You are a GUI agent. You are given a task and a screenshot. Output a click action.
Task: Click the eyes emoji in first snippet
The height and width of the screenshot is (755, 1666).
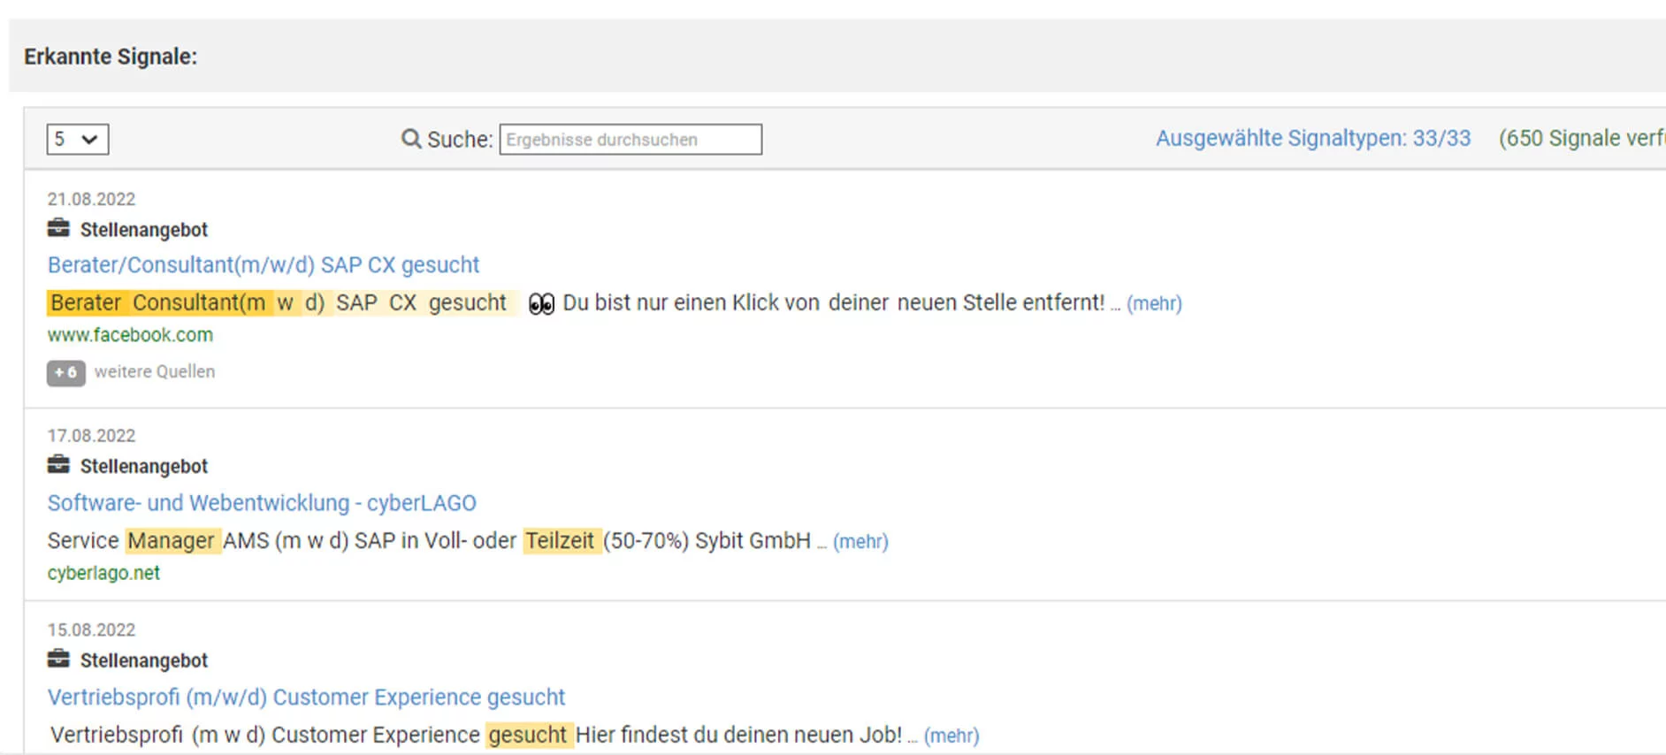pos(541,304)
